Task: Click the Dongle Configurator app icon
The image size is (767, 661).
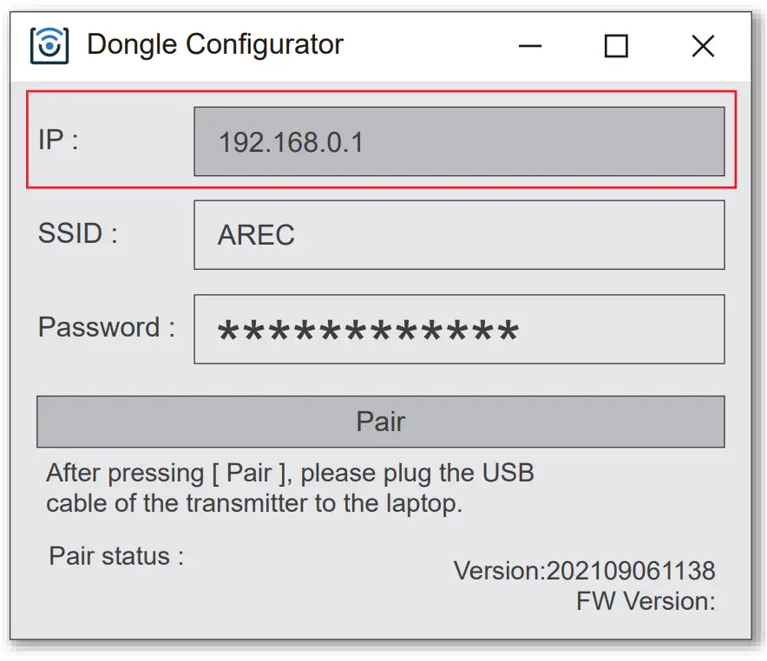Action: pyautogui.click(x=49, y=45)
